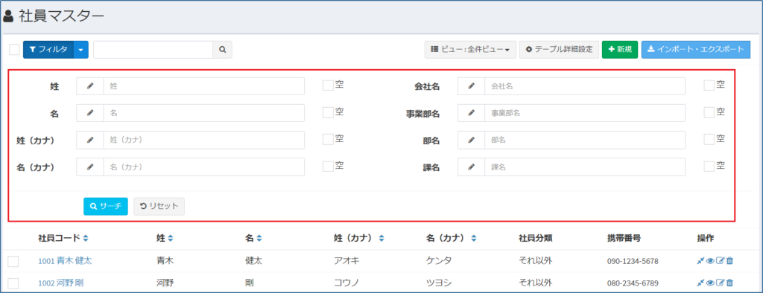Click phone number 080-2345-6789
The width and height of the screenshot is (763, 293).
(x=633, y=283)
